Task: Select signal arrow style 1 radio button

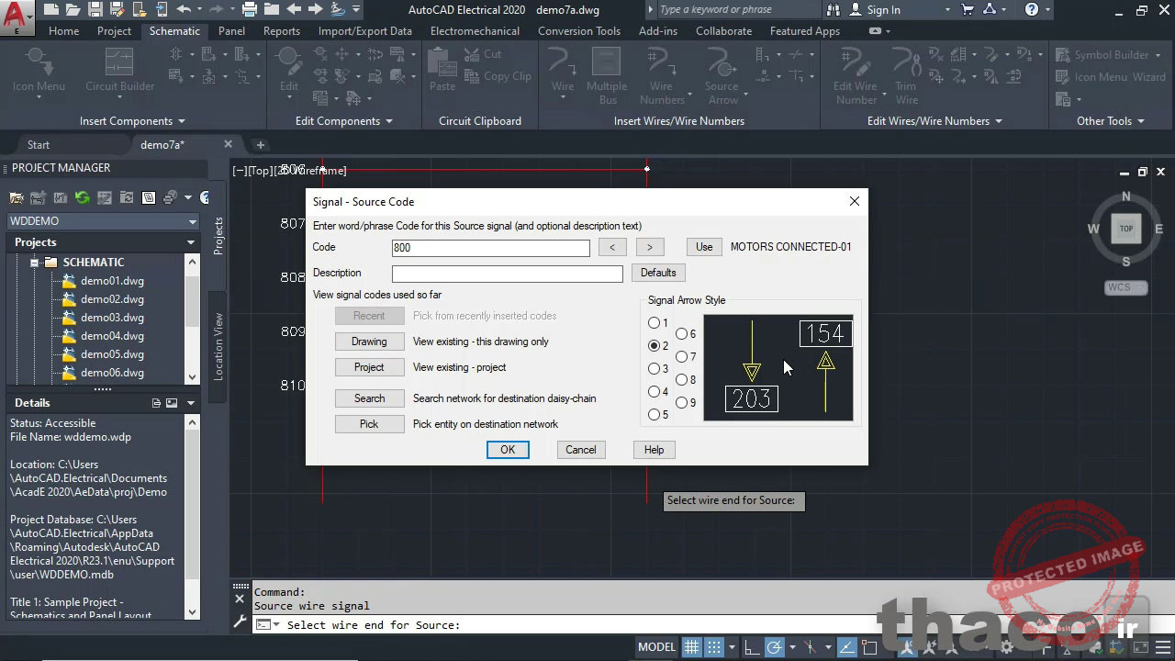Action: click(x=655, y=323)
